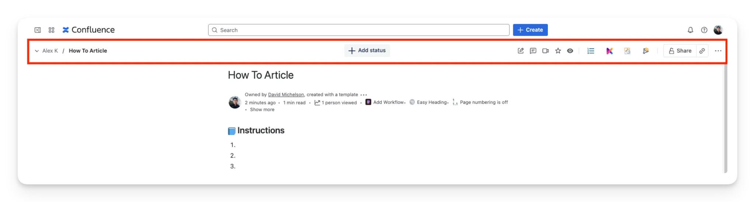Screen dimensions: 755x202
Task: Click the Instructions heading
Action: 261,130
